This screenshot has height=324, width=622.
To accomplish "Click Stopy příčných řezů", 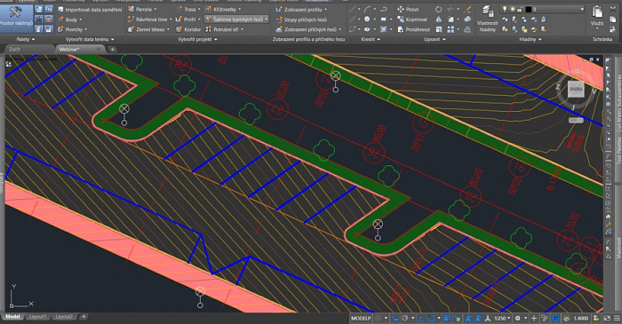I will [x=301, y=20].
